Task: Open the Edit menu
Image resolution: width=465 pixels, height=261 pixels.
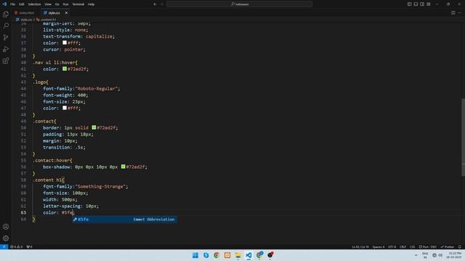Action: coord(21,4)
